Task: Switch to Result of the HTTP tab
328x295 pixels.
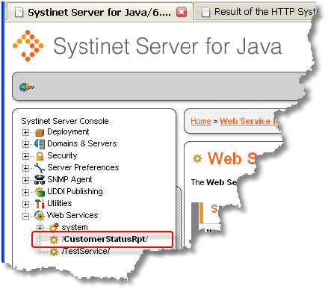Action: (256, 12)
